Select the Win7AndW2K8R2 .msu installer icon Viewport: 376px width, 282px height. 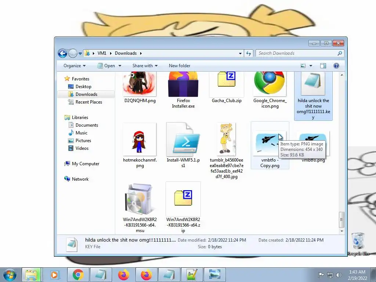pos(140,199)
